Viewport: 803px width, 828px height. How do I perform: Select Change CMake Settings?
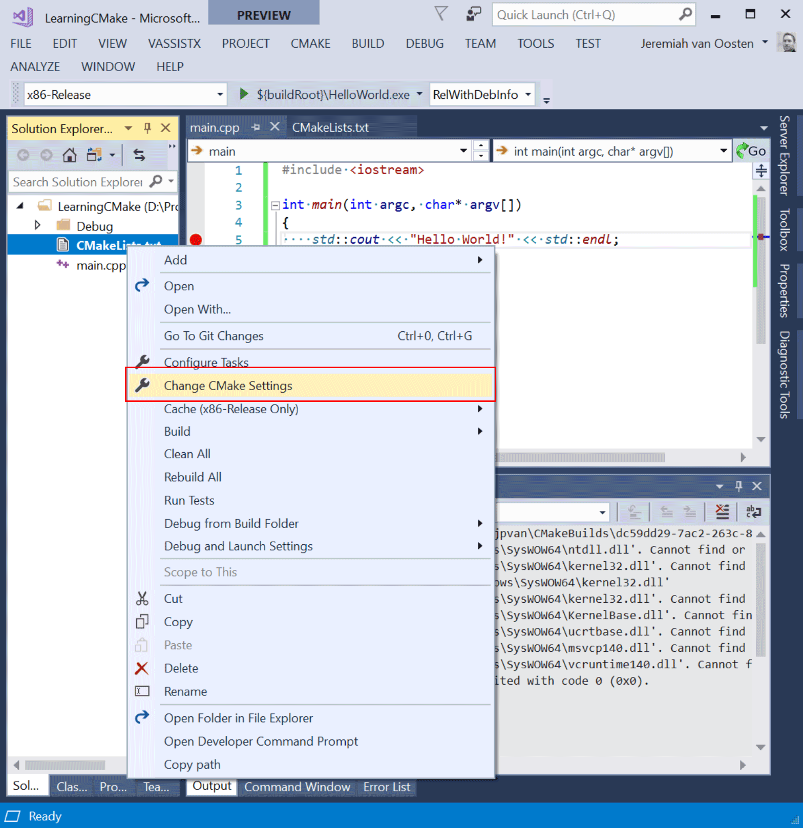tap(310, 385)
